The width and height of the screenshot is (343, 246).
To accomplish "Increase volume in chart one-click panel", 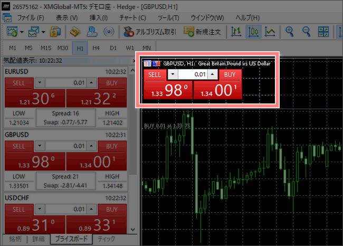I will click(x=212, y=74).
